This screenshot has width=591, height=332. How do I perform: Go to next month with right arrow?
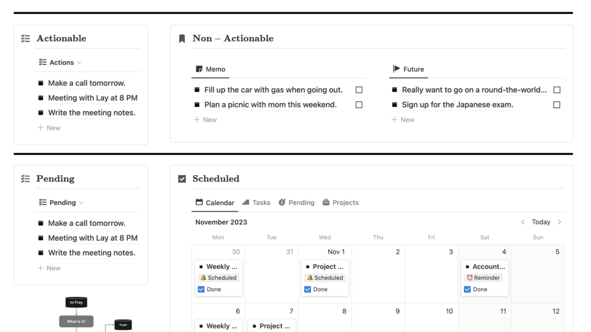pyautogui.click(x=559, y=222)
